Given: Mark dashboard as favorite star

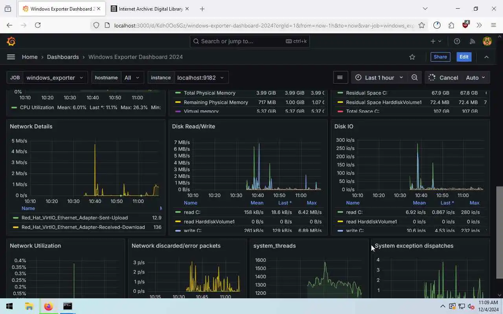Looking at the screenshot, I should (412, 57).
